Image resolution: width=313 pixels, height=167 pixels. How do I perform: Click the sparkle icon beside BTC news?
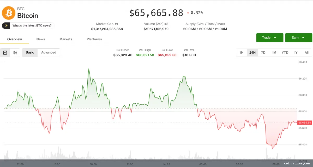click(x=6, y=25)
